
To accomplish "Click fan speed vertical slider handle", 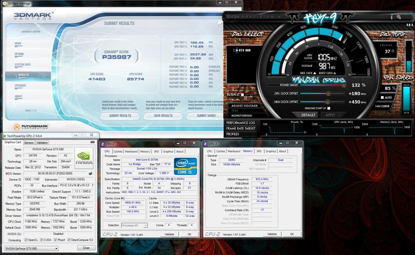I will point(412,86).
